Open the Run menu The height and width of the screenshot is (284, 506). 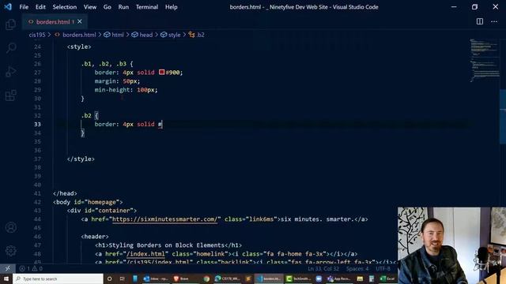coord(123,7)
